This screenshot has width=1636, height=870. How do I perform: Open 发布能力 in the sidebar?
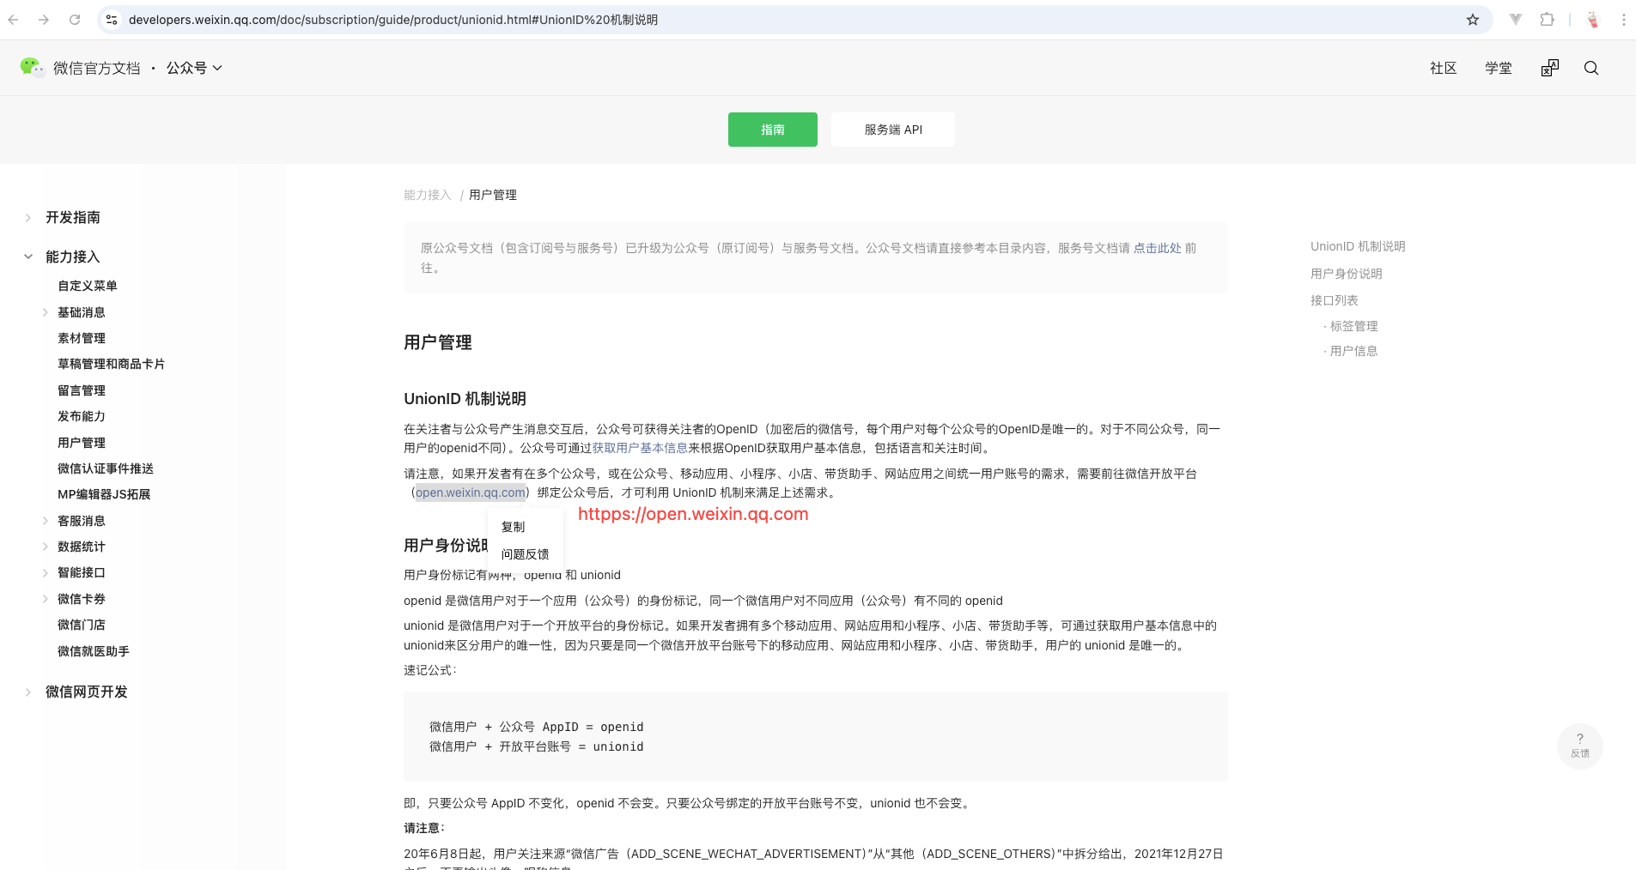click(x=82, y=416)
